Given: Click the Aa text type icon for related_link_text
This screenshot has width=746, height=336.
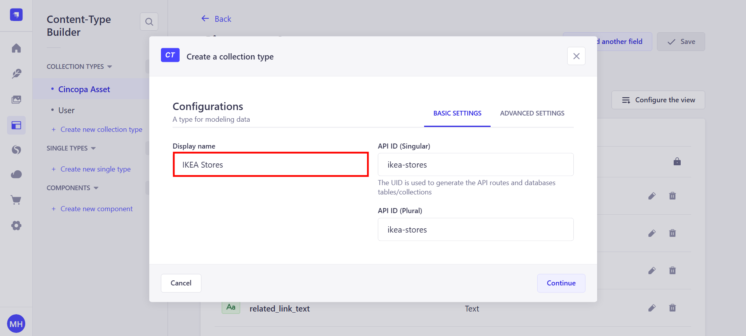Looking at the screenshot, I should click(231, 307).
